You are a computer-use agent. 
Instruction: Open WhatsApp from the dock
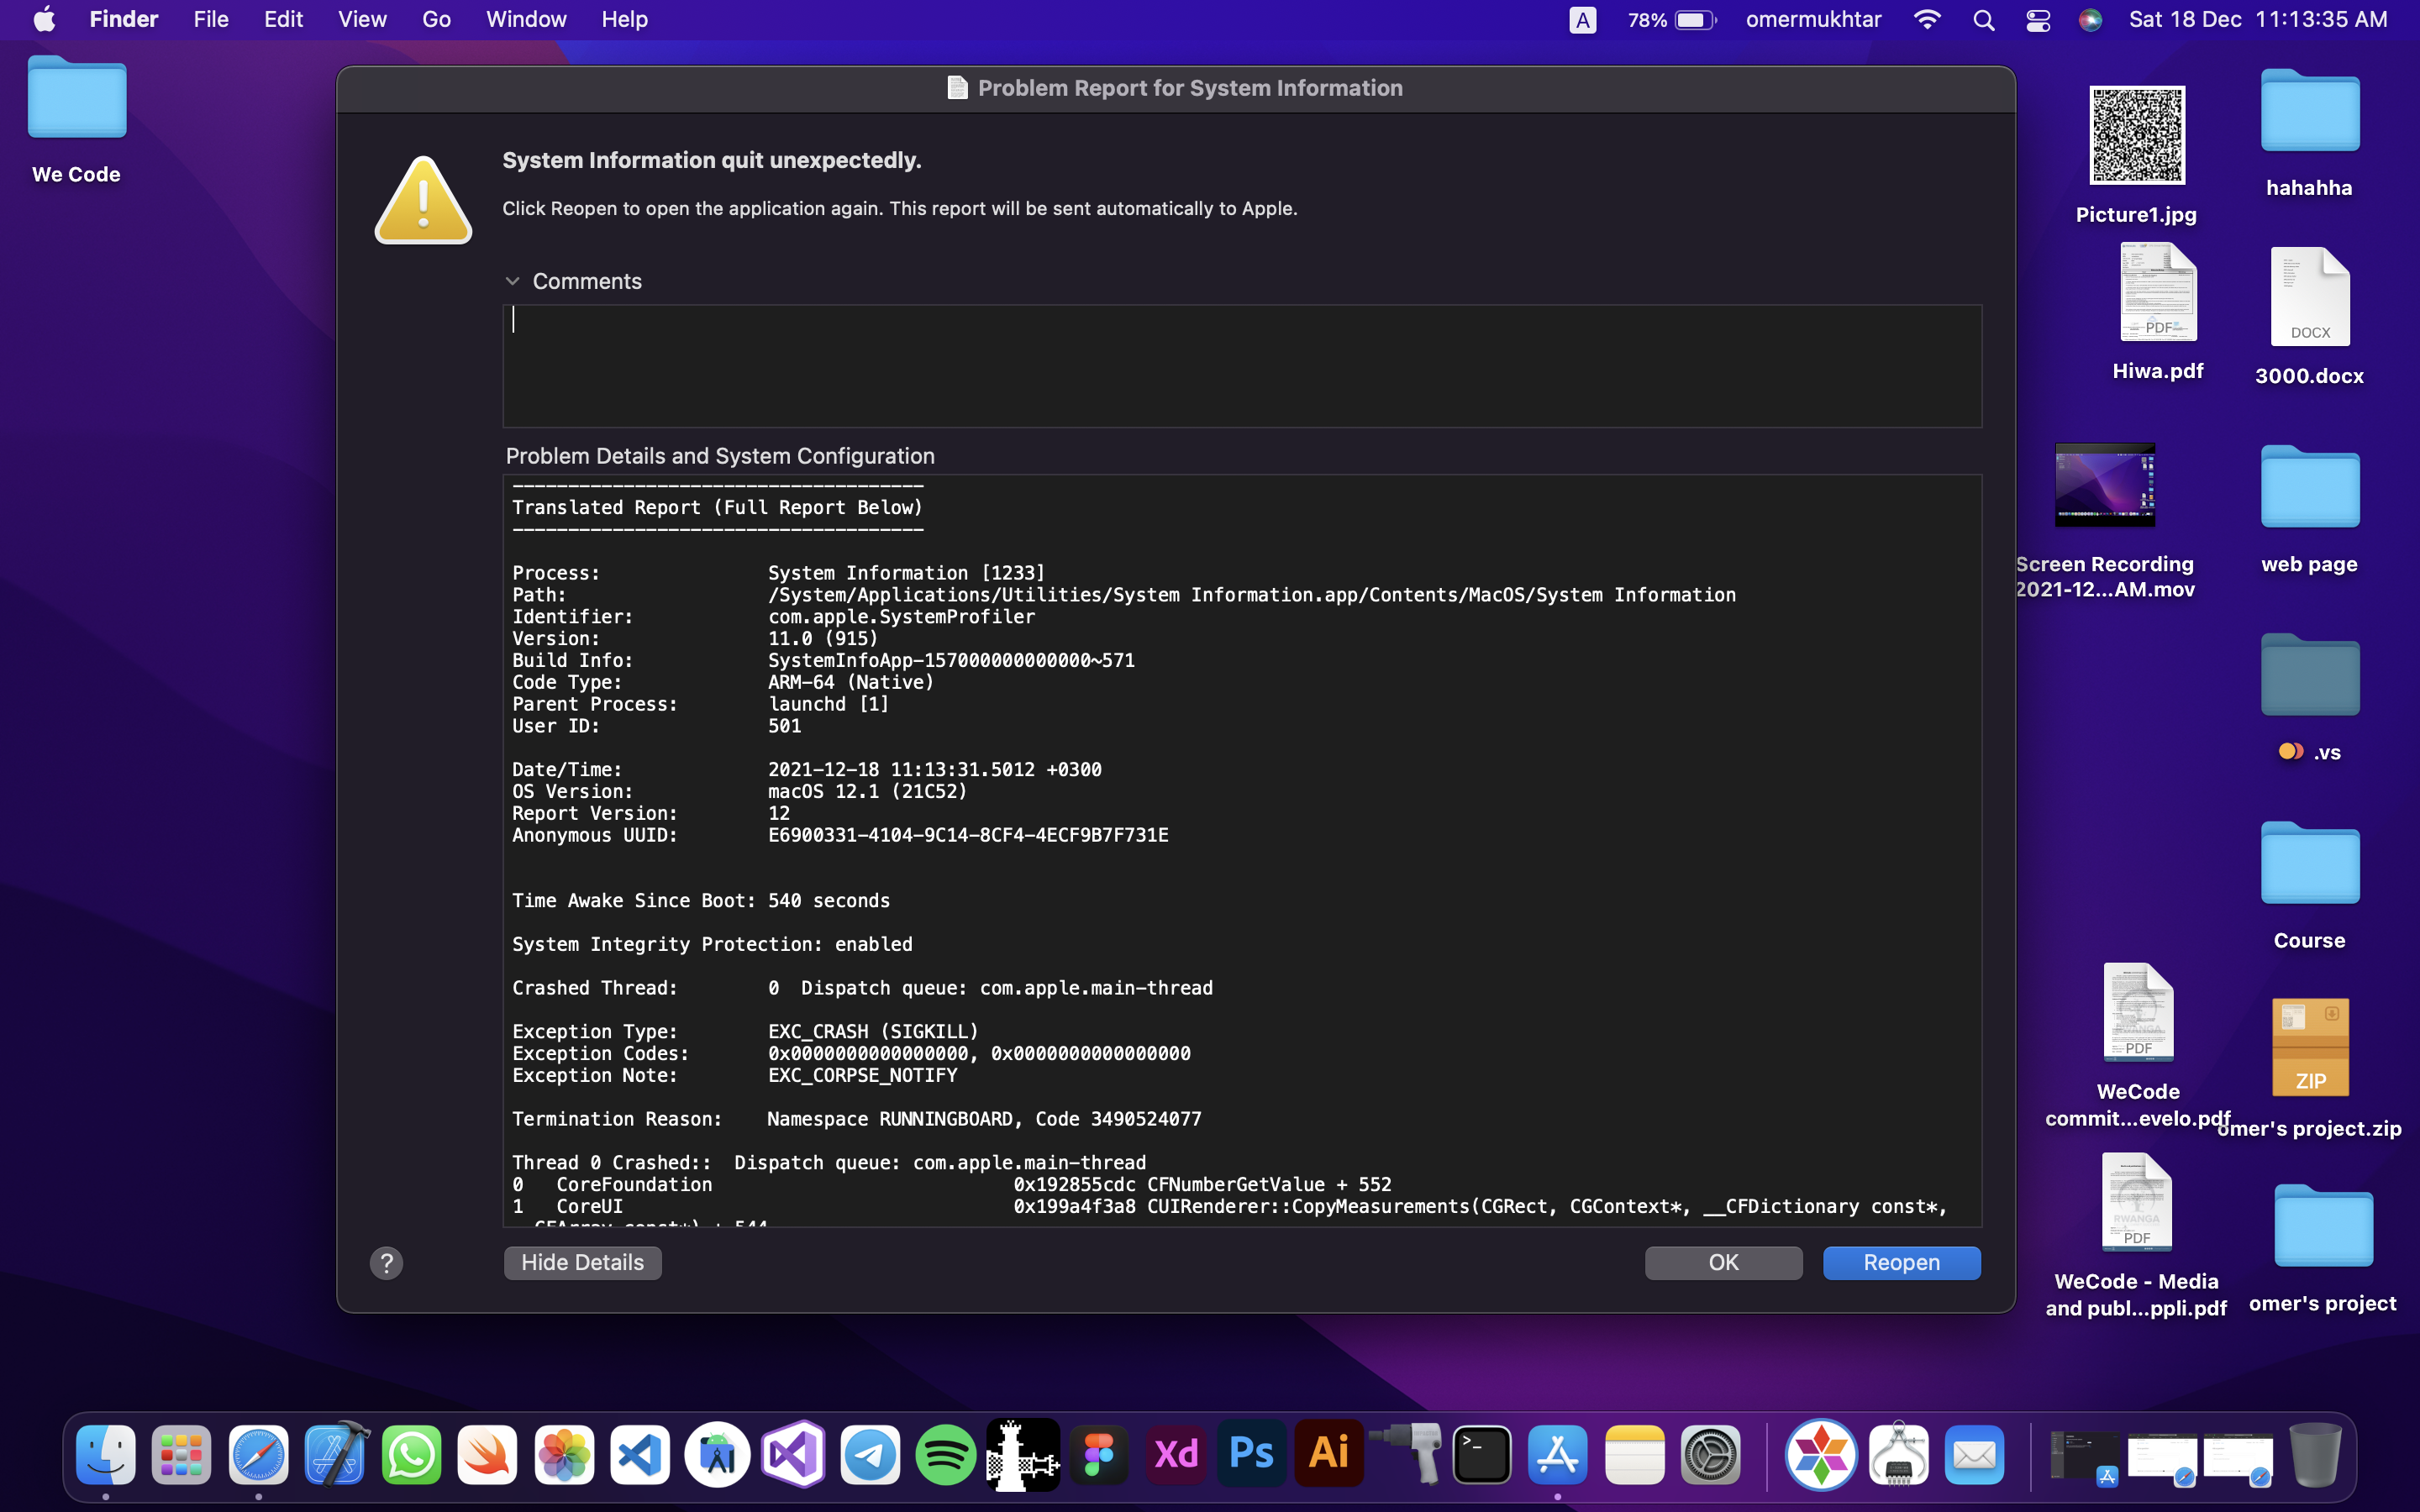click(412, 1455)
